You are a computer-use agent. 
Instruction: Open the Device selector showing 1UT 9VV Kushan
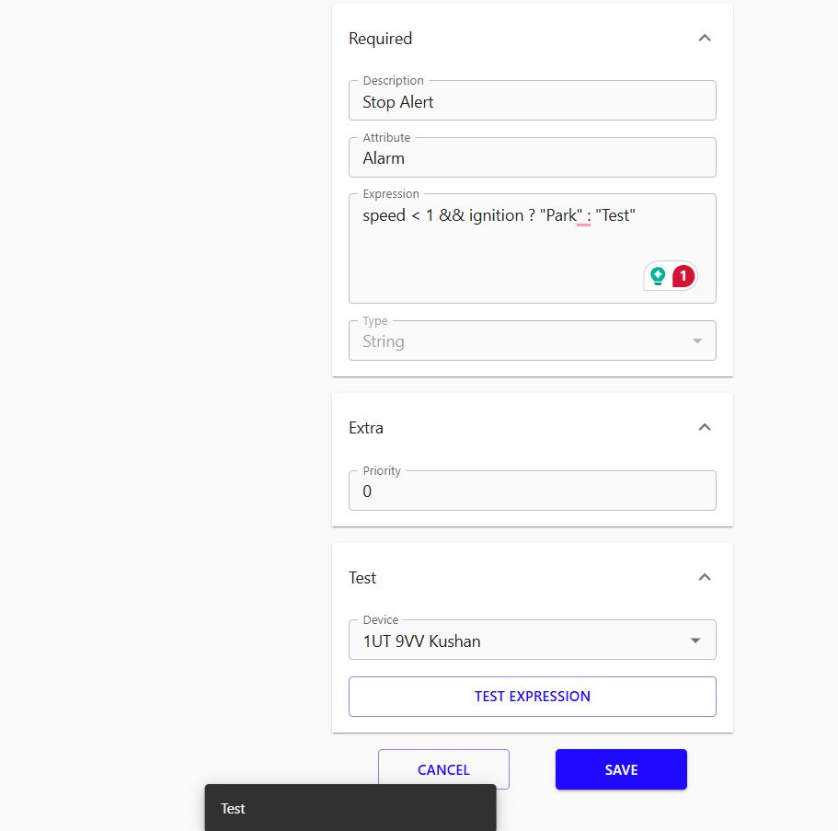(515, 641)
